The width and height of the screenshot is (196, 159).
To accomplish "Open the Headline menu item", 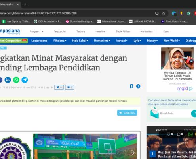I will point(101,31).
